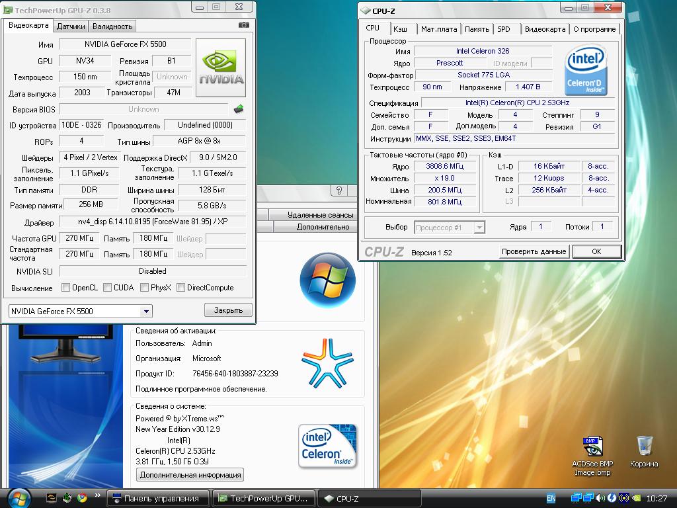
Task: Open ACDSee BMP Image.bmp desktop icon
Action: coord(592,456)
